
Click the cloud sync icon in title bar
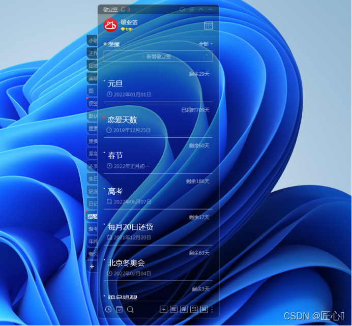[182, 10]
